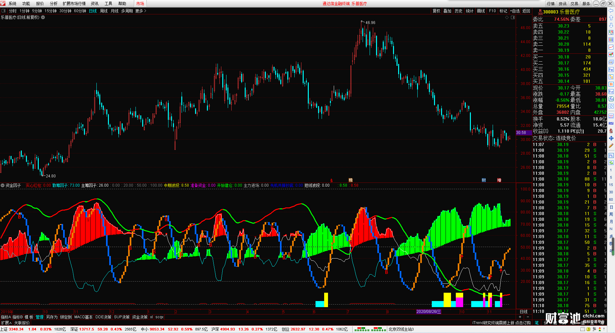Select the 月 monthly period in sidebar
This screenshot has height=333, width=615.
(611, 222)
